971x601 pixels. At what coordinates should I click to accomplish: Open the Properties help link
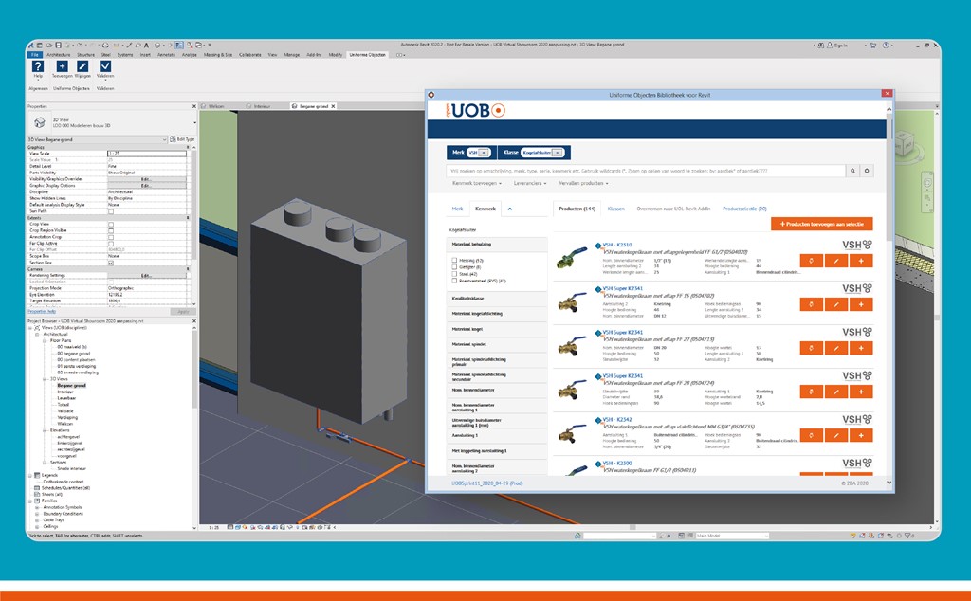point(42,311)
